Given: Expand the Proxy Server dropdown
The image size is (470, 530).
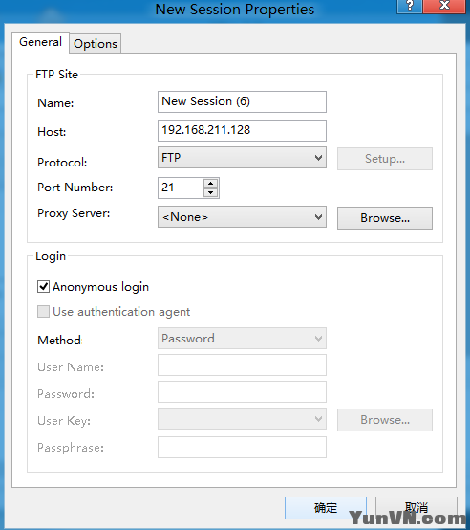Looking at the screenshot, I should [242, 216].
